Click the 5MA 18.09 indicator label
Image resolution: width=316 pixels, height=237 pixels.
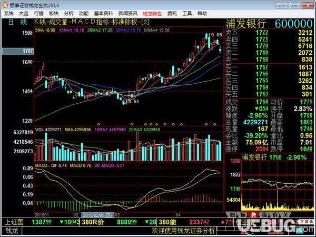point(45,30)
